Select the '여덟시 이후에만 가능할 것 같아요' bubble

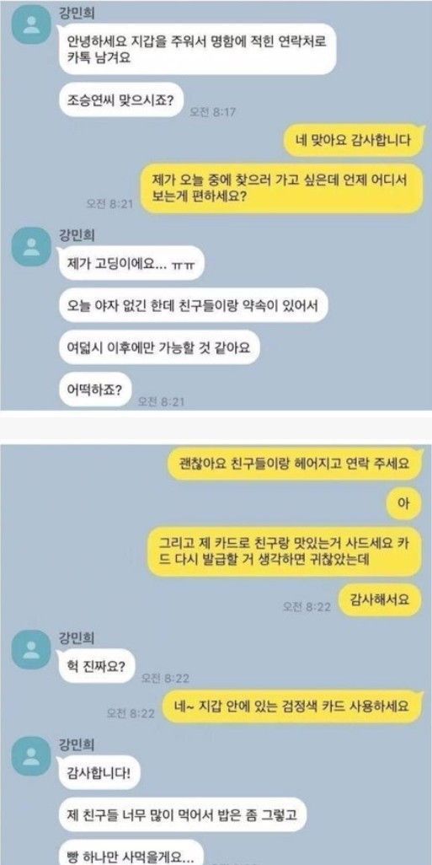159,347
